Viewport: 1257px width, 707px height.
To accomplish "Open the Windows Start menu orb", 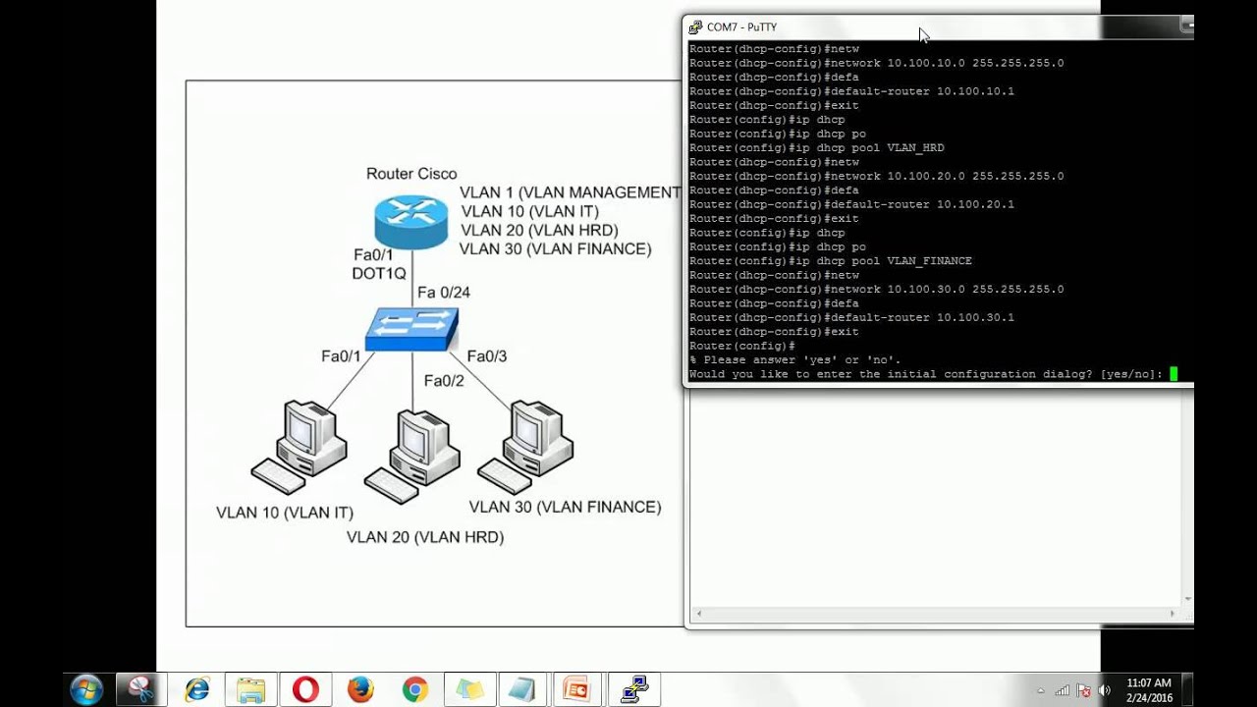I will pyautogui.click(x=86, y=689).
